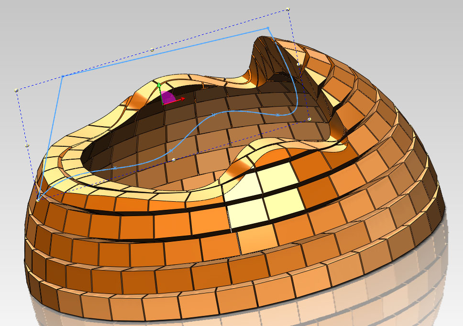Click the green Y-axis arrow of the triad

pyautogui.click(x=159, y=85)
